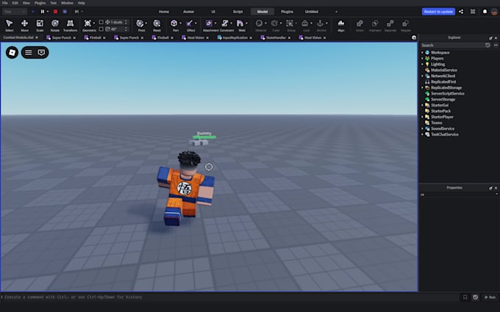Expand the StarterPlayer node
Screen dimensions: 500x312
[423, 117]
